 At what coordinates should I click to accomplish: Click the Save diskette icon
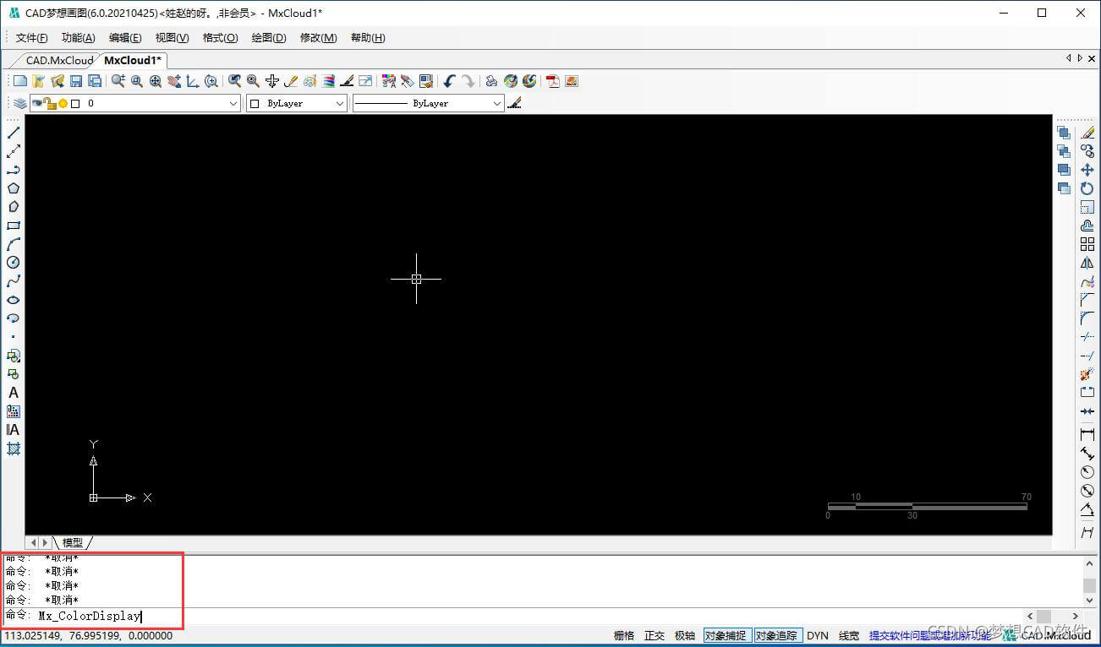pyautogui.click(x=76, y=81)
